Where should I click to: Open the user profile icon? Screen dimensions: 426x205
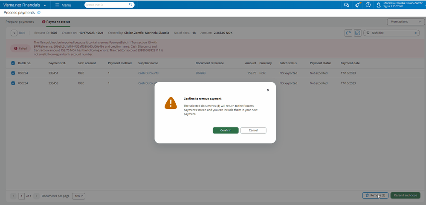pyautogui.click(x=379, y=5)
